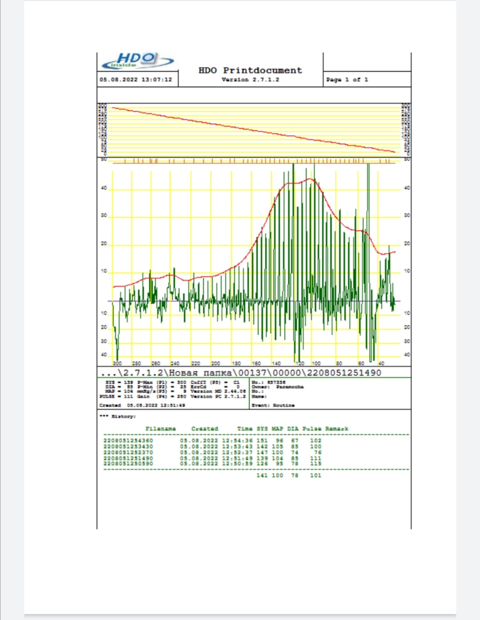This screenshot has height=620, width=480.
Task: Click history filename 2208051253430
Action: pyautogui.click(x=128, y=446)
